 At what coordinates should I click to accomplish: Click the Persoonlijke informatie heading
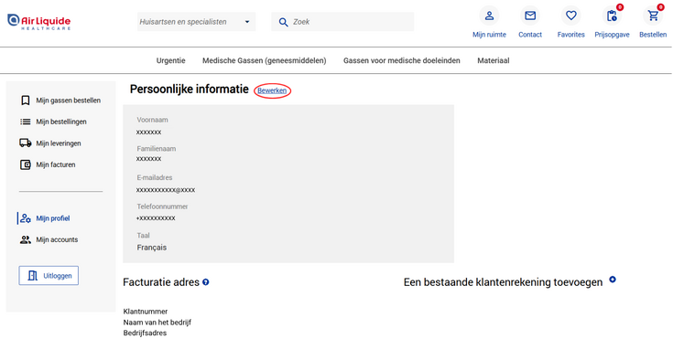pos(190,89)
